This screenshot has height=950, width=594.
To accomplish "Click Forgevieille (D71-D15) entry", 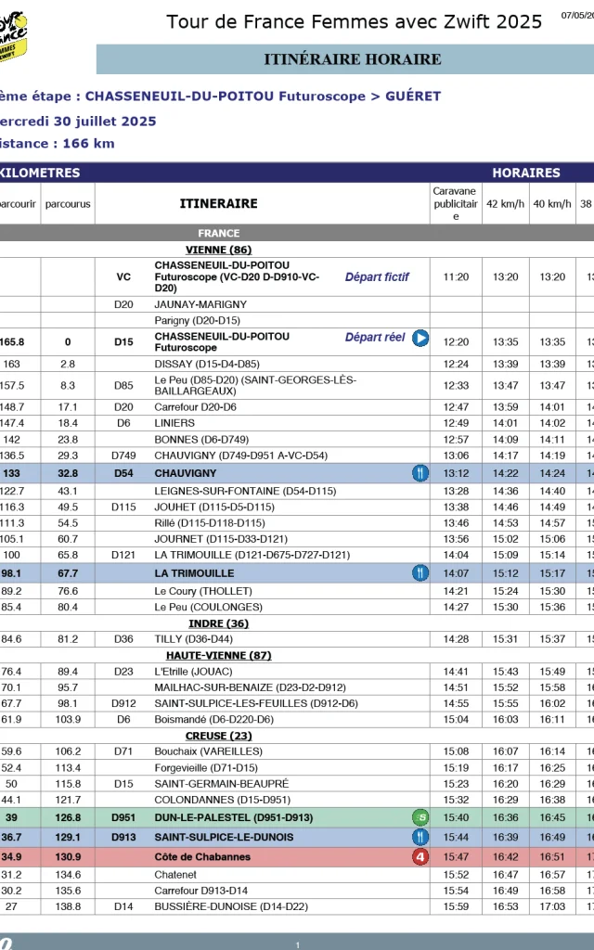I will (206, 768).
